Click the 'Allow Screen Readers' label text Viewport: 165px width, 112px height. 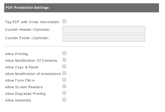click(x=24, y=87)
